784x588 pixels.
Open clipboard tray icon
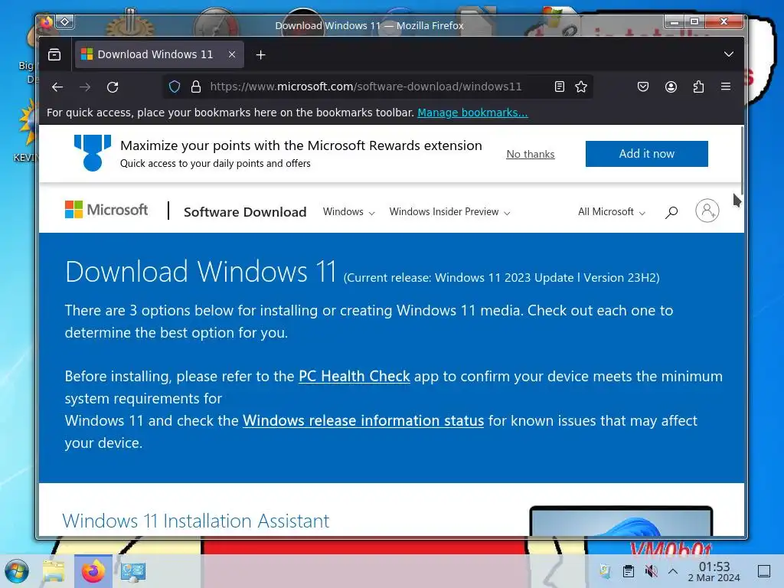(x=629, y=571)
